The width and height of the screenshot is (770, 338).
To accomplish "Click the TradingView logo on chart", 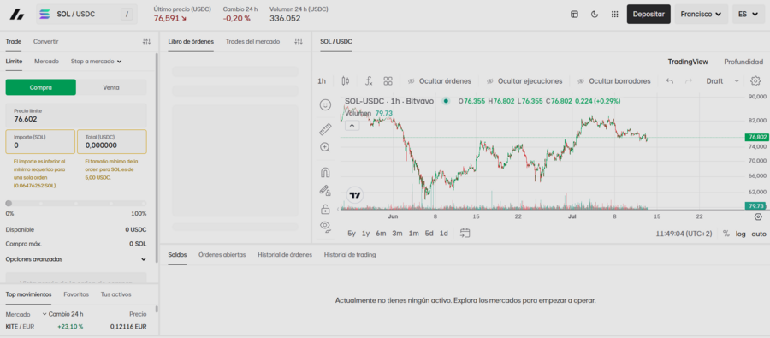I will (355, 195).
